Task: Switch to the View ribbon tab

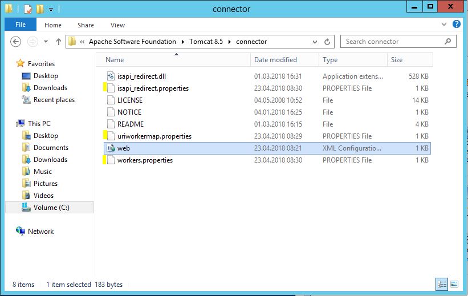Action: click(117, 25)
